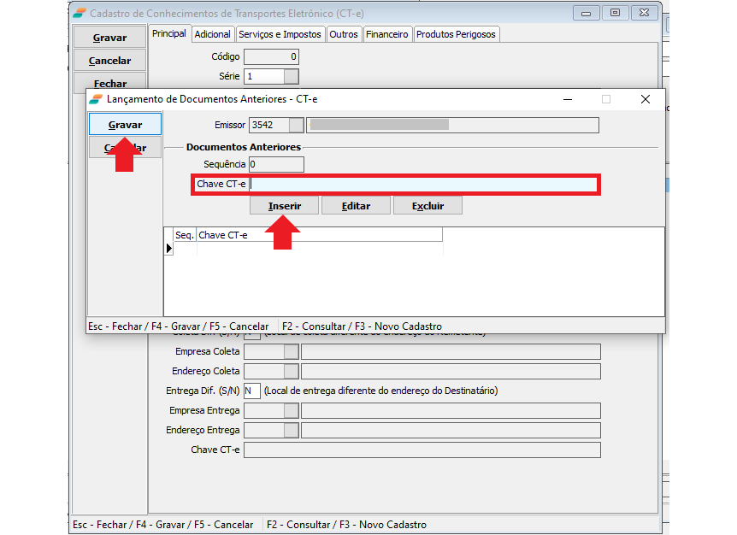Image resolution: width=737 pixels, height=535 pixels.
Task: Close the Lançamento de Documentos Anteriores dialog
Action: [646, 99]
